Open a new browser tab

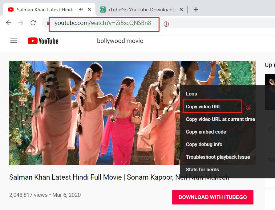pyautogui.click(x=196, y=10)
